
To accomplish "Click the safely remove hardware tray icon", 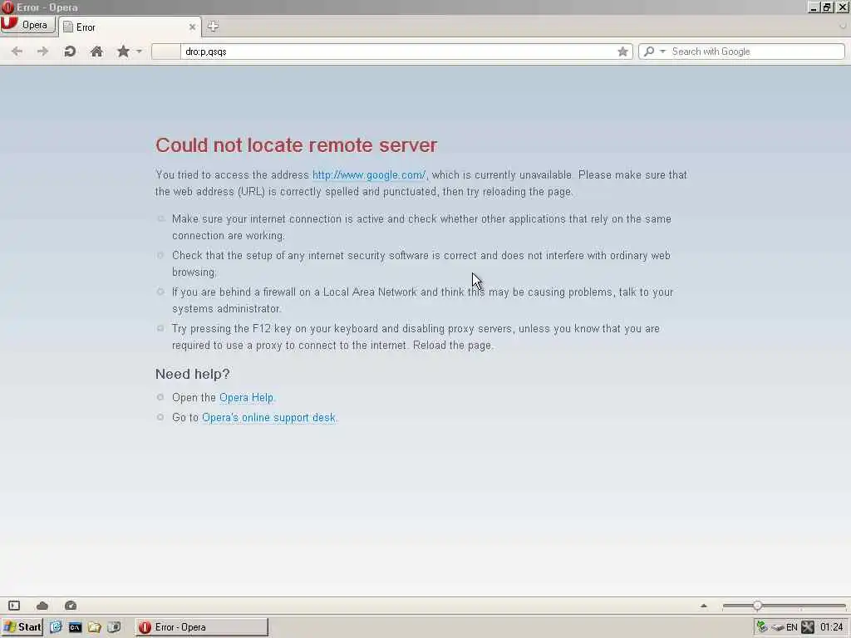I will [777, 628].
